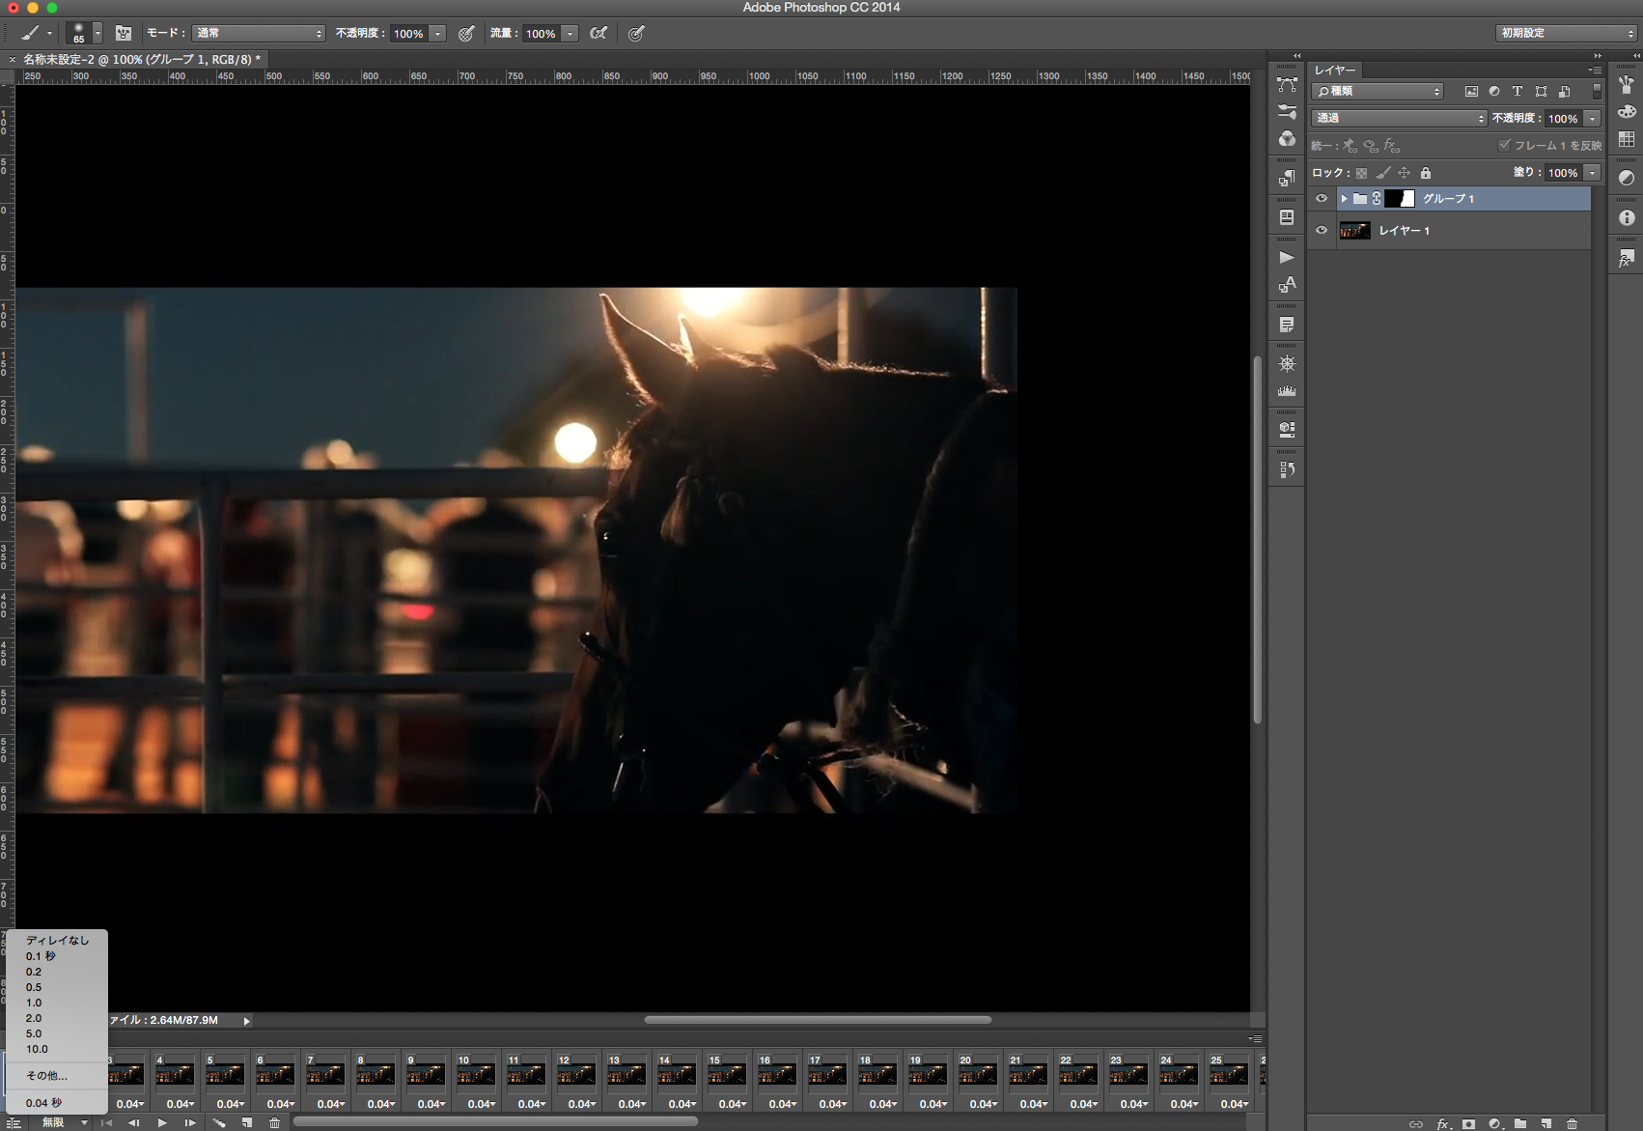Play the frame animation
Viewport: 1643px width, 1131px height.
pyautogui.click(x=162, y=1122)
